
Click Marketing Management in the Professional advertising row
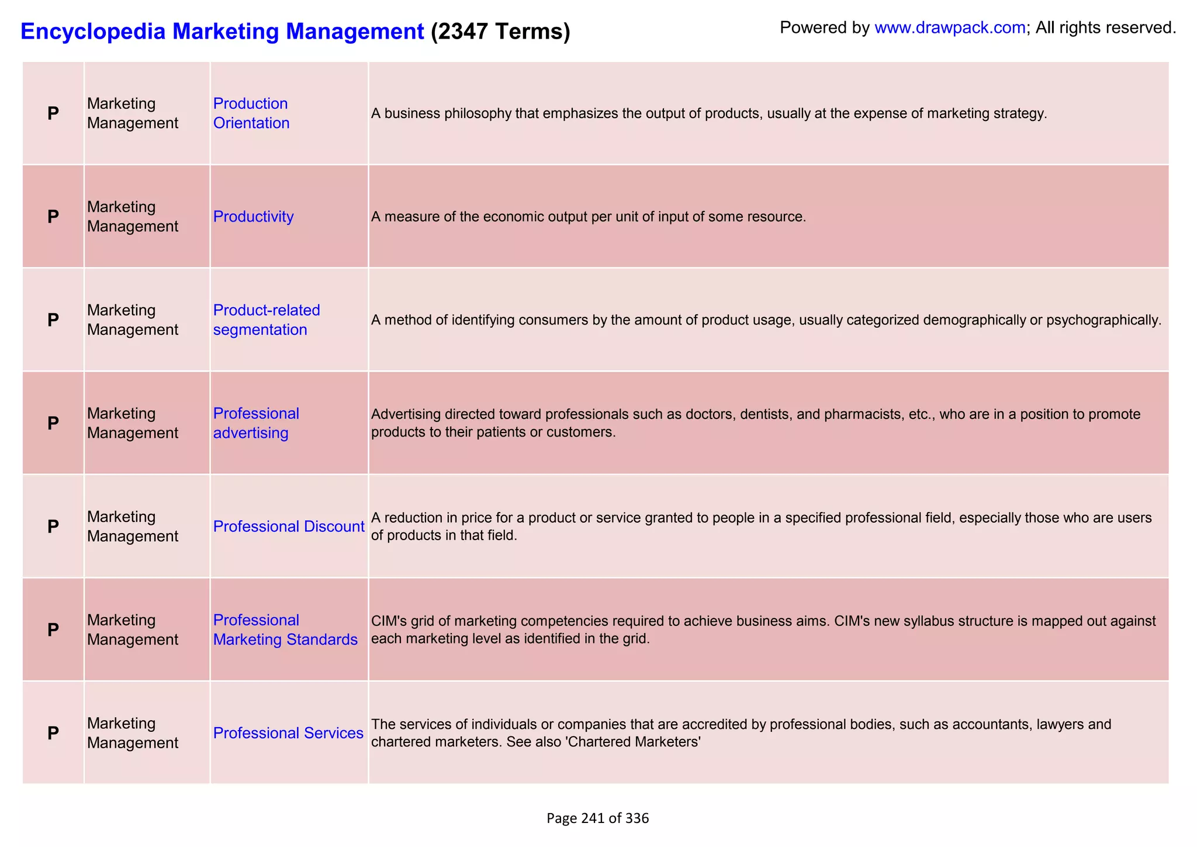click(x=133, y=423)
